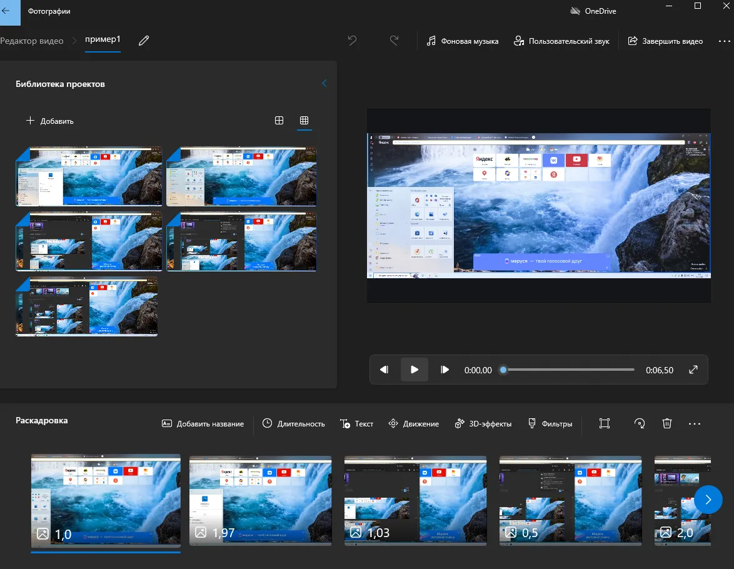Toggle remove black bars icon
The image size is (734, 569).
605,423
